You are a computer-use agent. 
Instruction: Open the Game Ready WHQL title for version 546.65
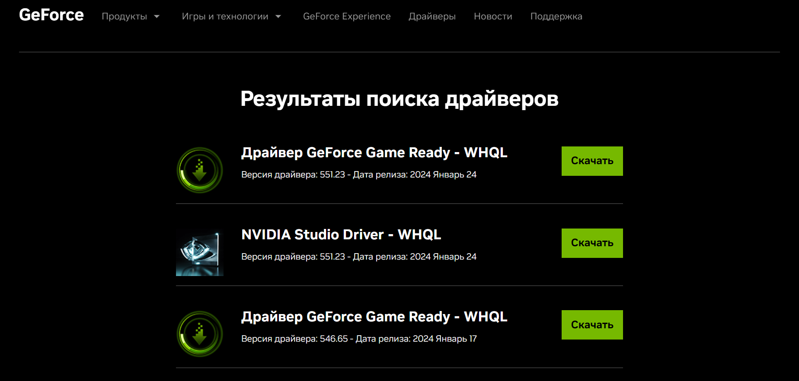[x=374, y=317]
